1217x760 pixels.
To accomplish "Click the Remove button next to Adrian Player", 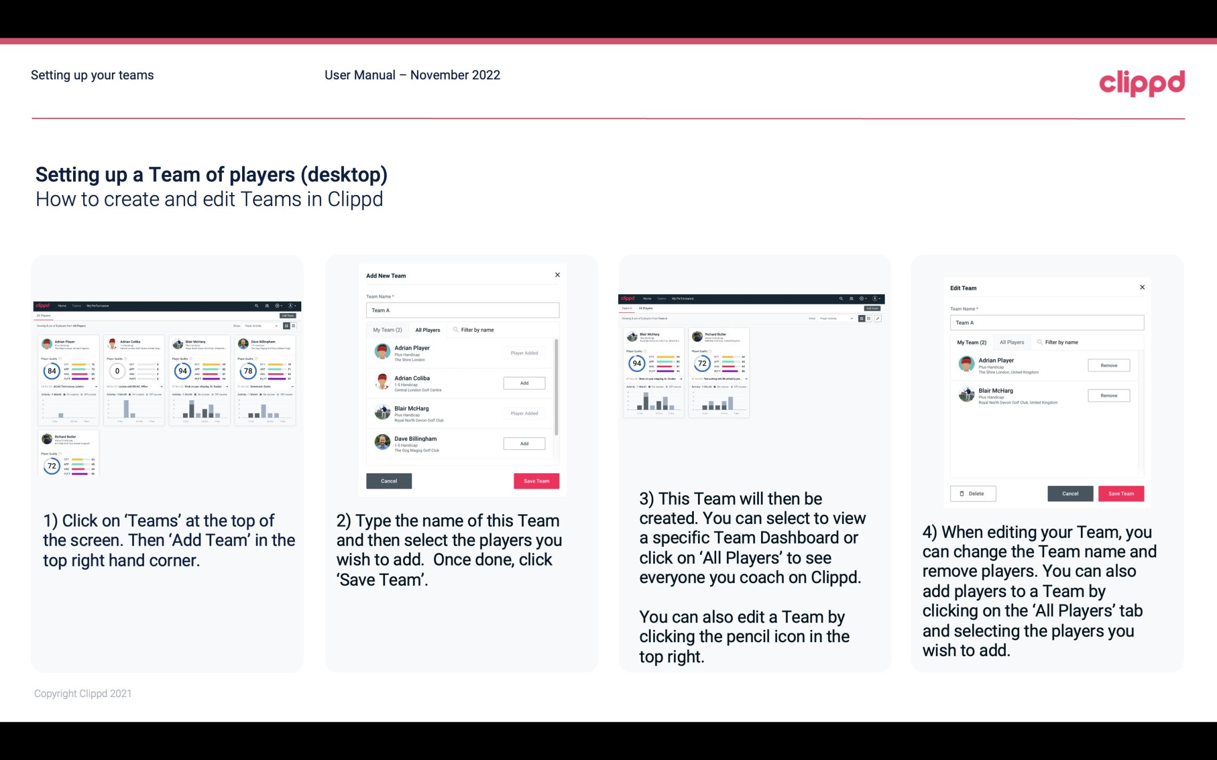I will [1108, 365].
